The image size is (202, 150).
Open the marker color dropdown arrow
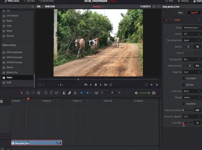tap(90, 93)
